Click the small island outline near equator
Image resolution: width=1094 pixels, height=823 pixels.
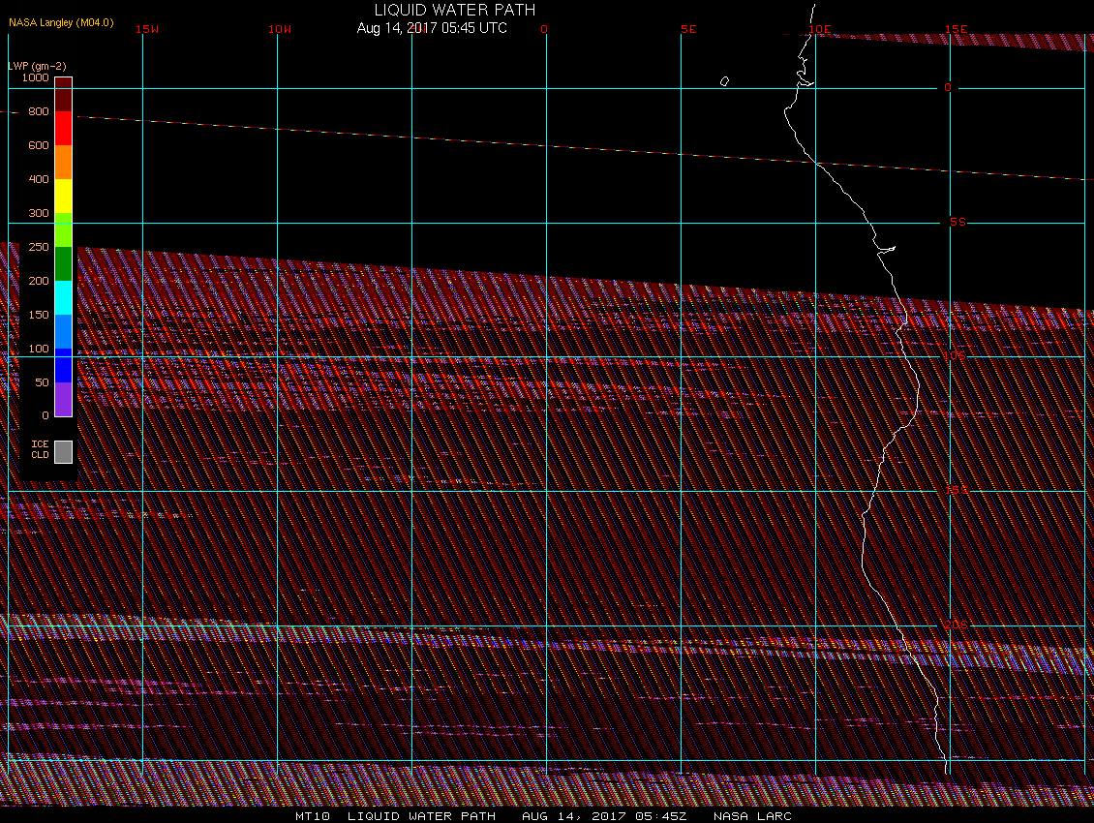(724, 81)
